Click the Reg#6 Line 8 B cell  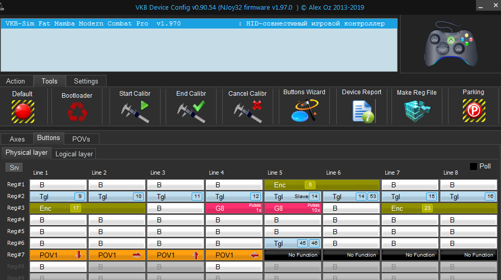(469, 243)
